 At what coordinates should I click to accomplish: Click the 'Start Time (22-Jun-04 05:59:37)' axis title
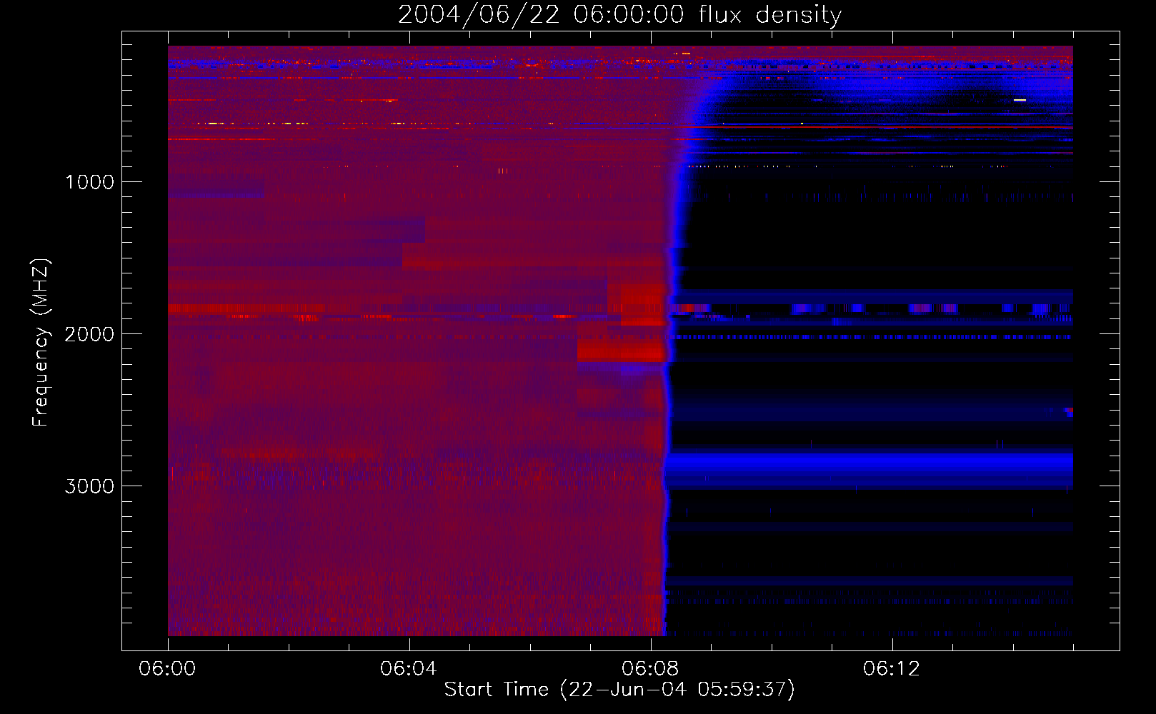[x=619, y=690]
